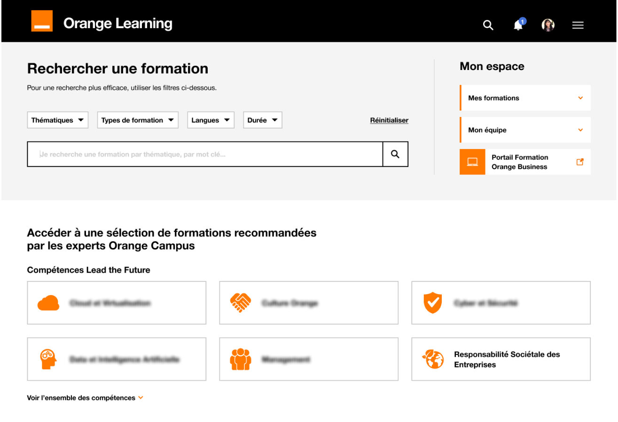Open the user profile avatar
The width and height of the screenshot is (618, 422).
[548, 25]
